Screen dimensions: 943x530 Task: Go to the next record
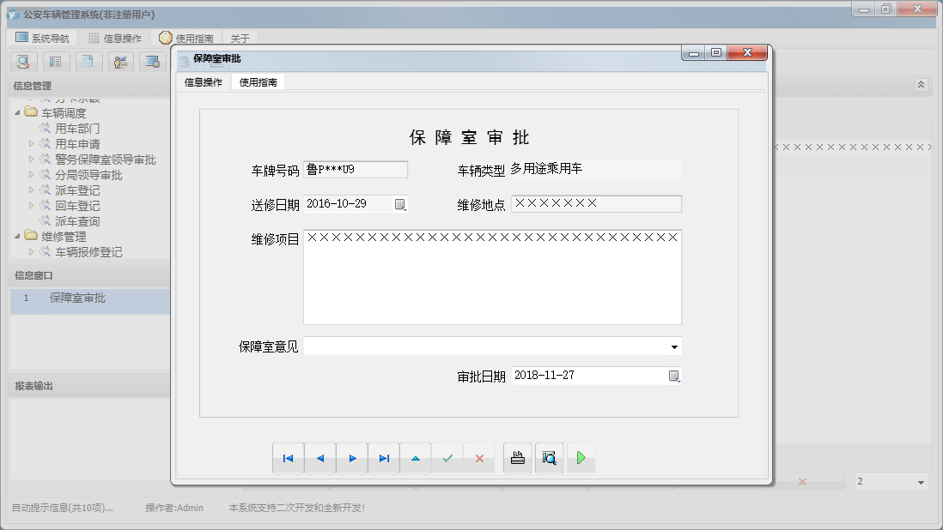(x=352, y=457)
